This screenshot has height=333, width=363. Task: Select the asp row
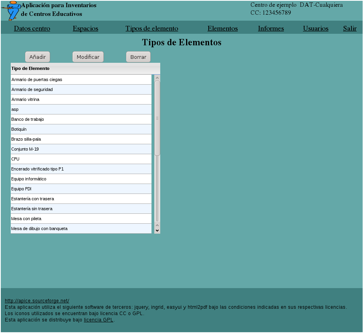pyautogui.click(x=81, y=109)
